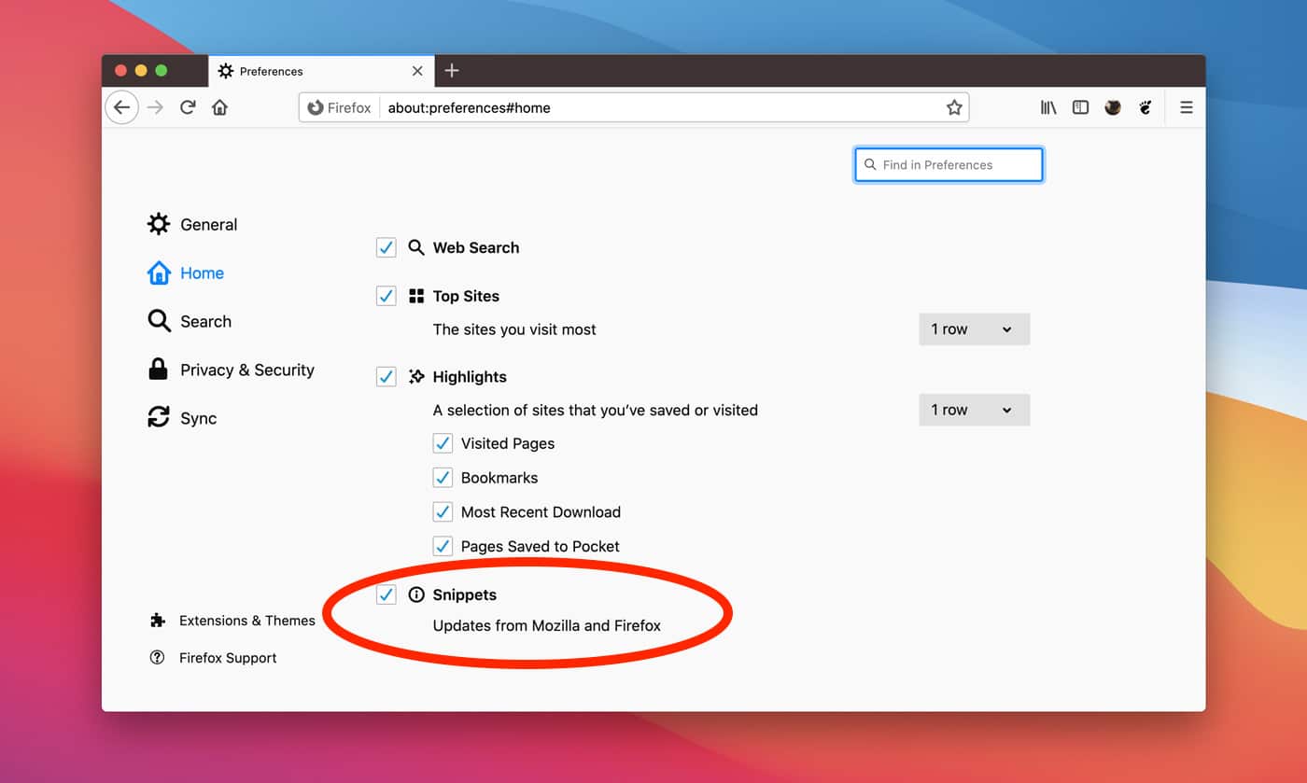Toggle Pages Saved to Pocket checkbox
This screenshot has width=1307, height=783.
(443, 547)
